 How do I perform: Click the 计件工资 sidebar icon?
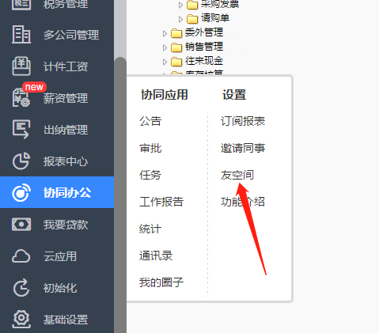click(21, 66)
